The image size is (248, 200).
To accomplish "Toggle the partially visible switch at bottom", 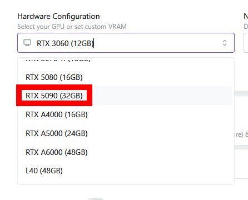I will click(96, 199).
